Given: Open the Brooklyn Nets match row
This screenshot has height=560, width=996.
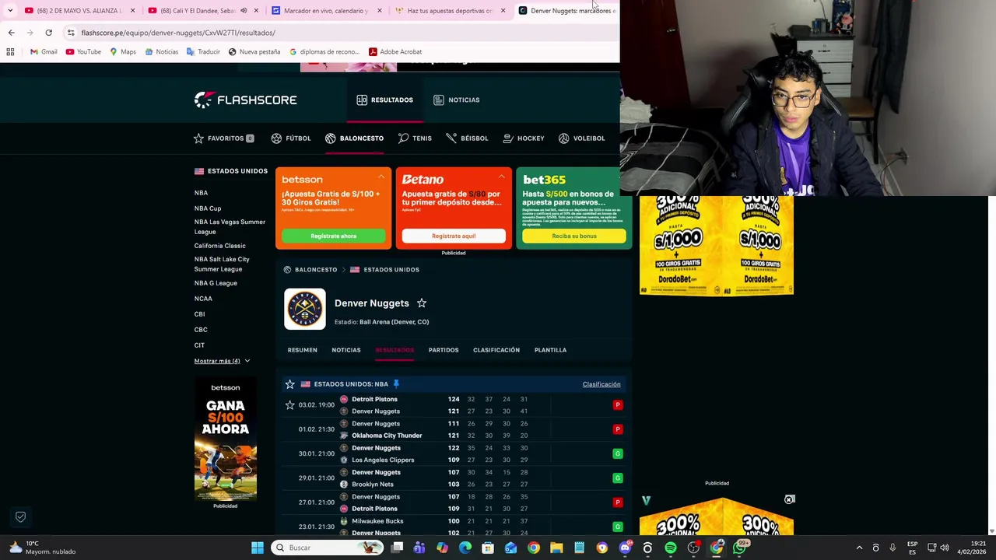Looking at the screenshot, I should (x=454, y=478).
